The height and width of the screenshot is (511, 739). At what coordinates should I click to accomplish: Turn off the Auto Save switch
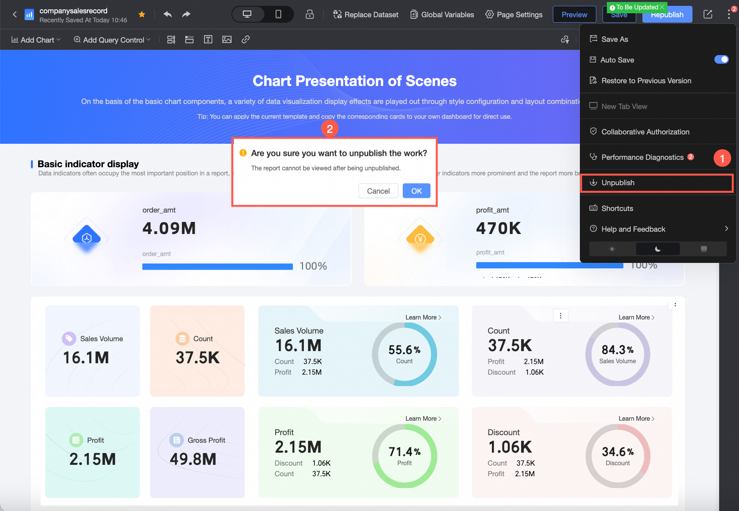pos(721,59)
